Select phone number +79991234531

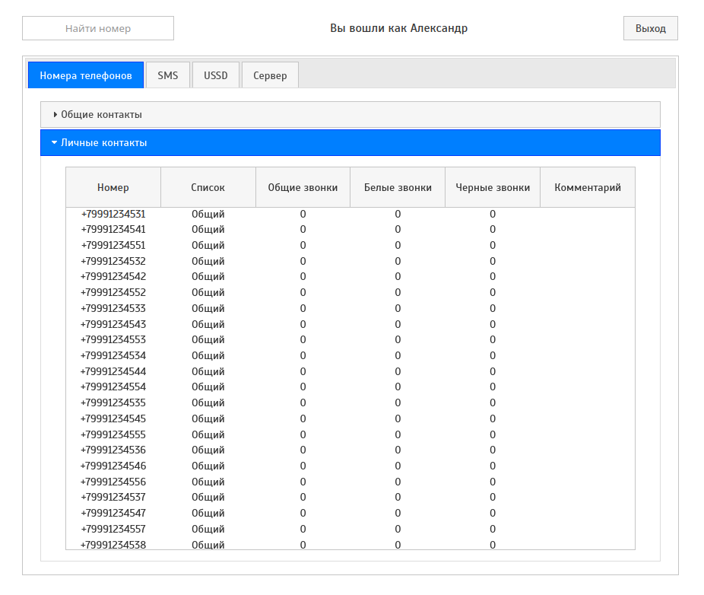tap(113, 214)
